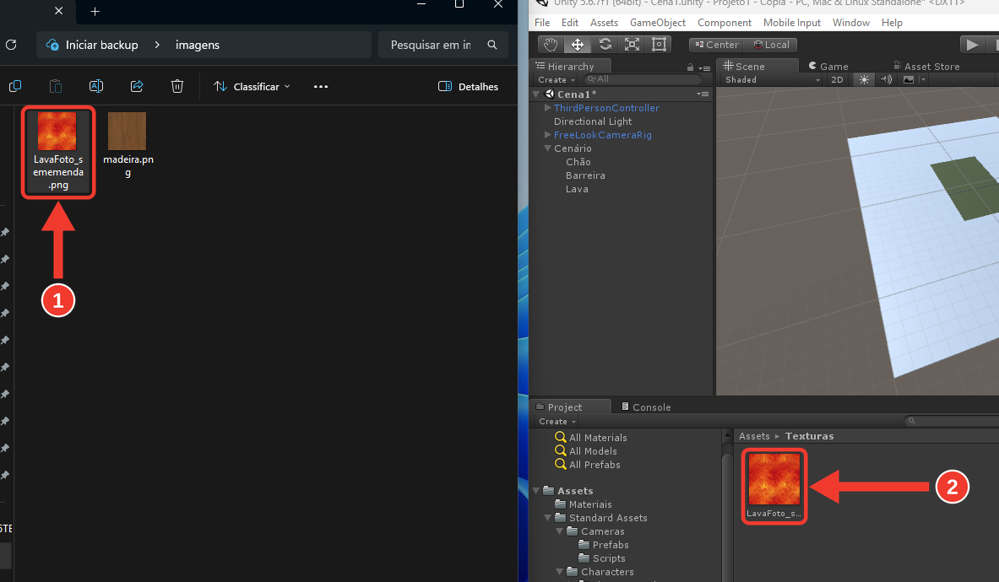The image size is (999, 582).
Task: Select the Scripts folder in Project
Action: click(602, 558)
